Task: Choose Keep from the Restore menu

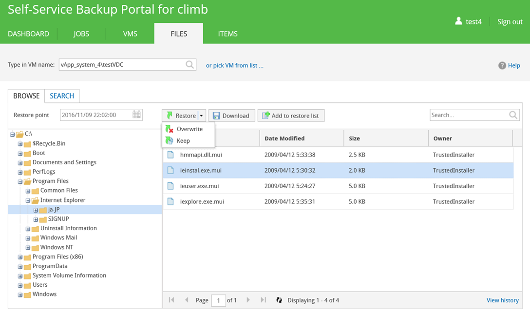Action: pyautogui.click(x=183, y=141)
